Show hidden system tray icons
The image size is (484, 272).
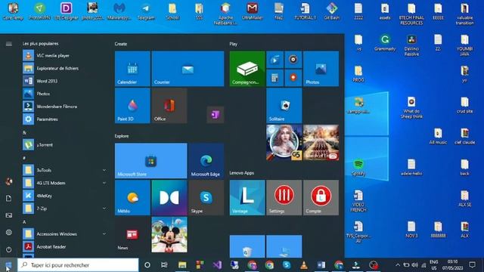(x=398, y=265)
